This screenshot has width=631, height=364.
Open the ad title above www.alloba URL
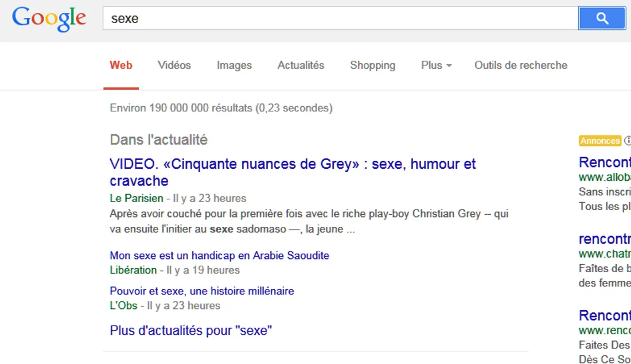(605, 162)
